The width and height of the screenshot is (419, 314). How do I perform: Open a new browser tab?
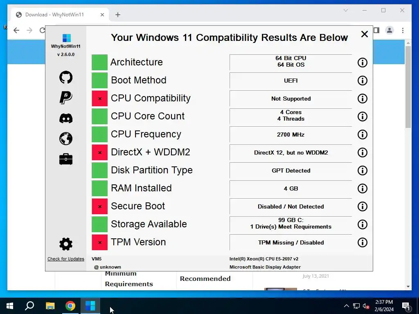pos(118,15)
